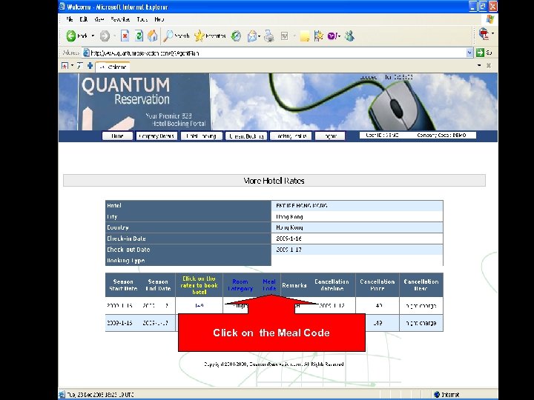Click the Hotel Booking navigation button

pyautogui.click(x=201, y=136)
